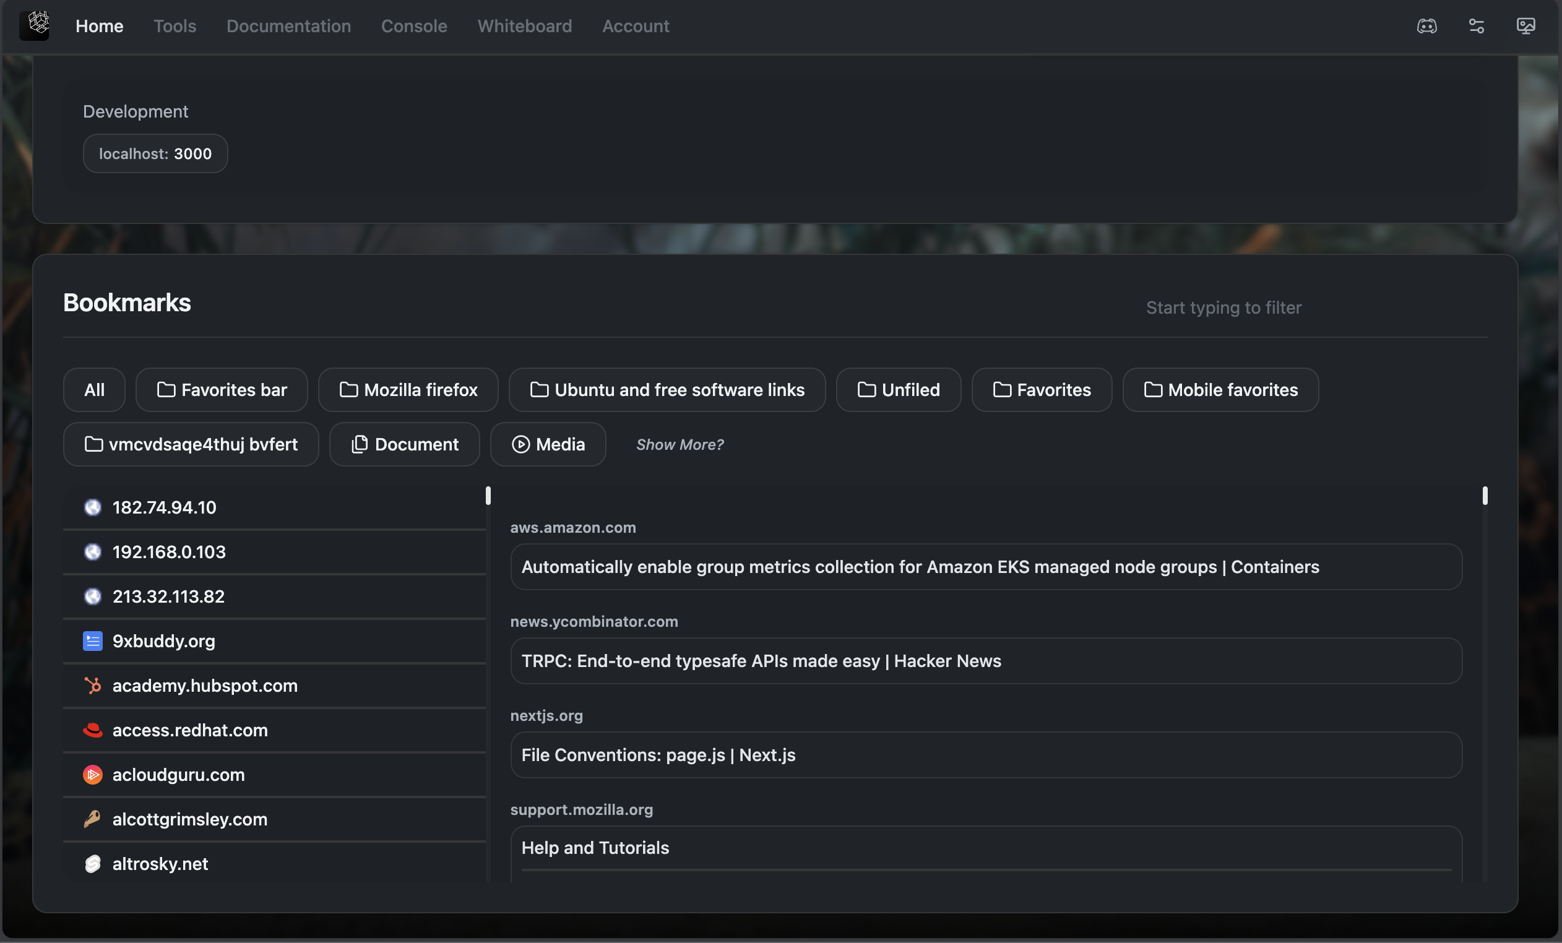Screen dimensions: 1562x943
Task: Select access.redhat.com in domain list
Action: [x=275, y=730]
